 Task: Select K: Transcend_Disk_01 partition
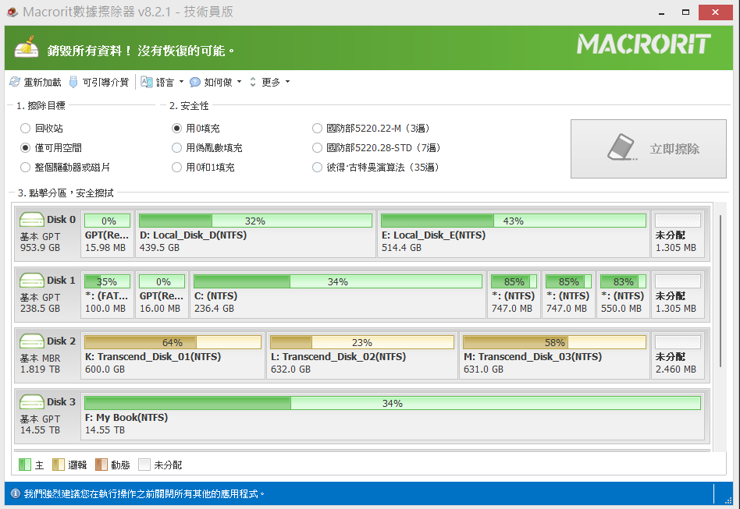(172, 356)
